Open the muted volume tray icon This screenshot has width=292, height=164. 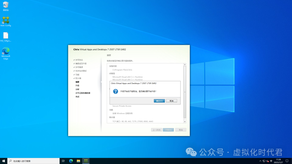coord(268,161)
